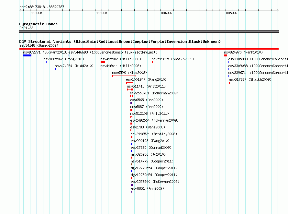Click the 88200k ruler tick label
This screenshot has width=288, height=214.
tap(36, 13)
